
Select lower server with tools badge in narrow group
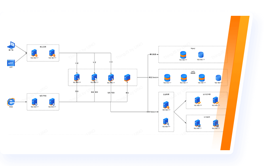(166, 121)
